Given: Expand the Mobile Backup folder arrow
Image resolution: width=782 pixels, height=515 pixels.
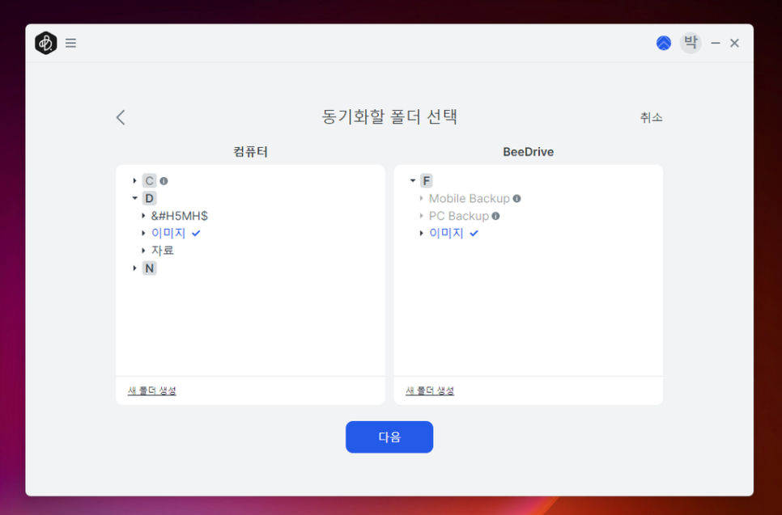Looking at the screenshot, I should click(421, 198).
